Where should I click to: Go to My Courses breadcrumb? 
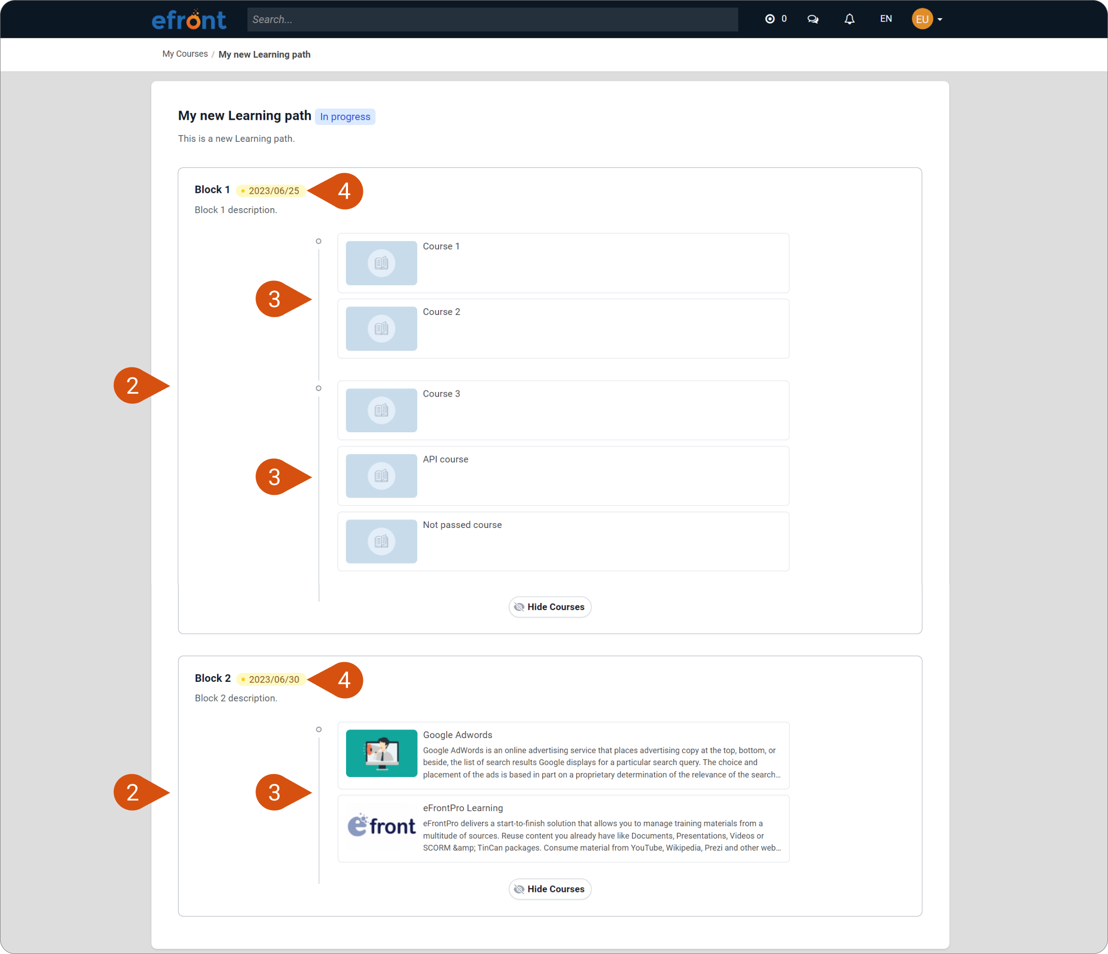coord(185,54)
